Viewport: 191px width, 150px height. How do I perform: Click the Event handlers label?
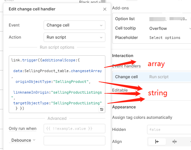[x=126, y=66]
